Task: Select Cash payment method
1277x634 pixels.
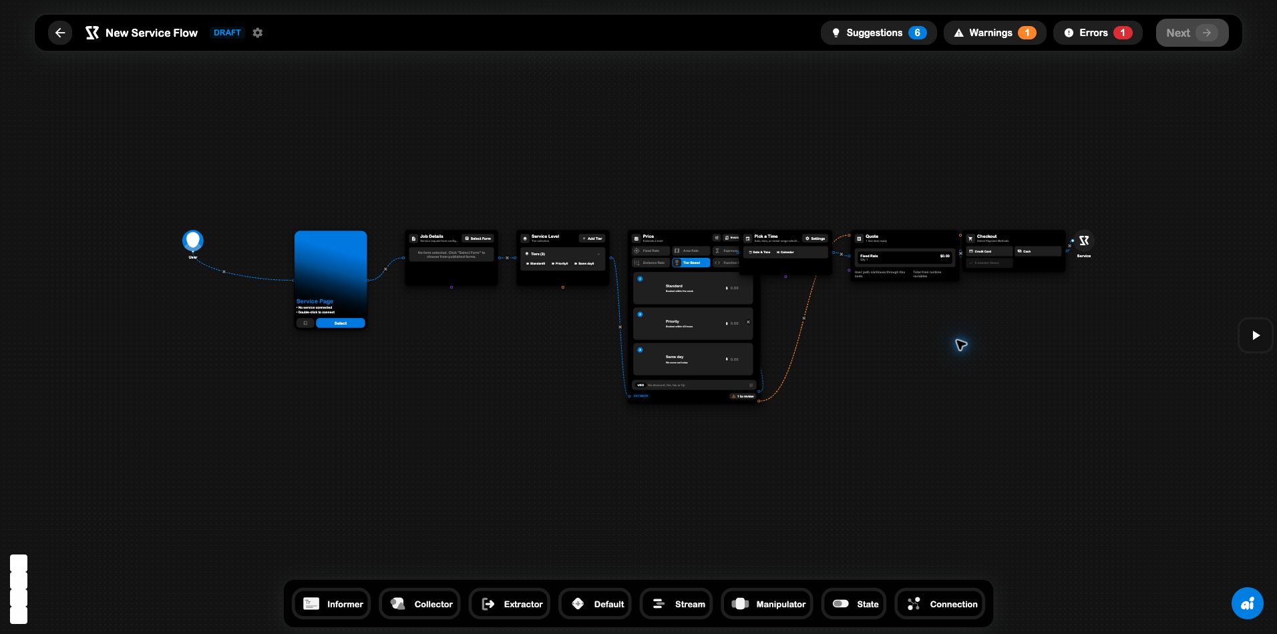Action: (1038, 251)
